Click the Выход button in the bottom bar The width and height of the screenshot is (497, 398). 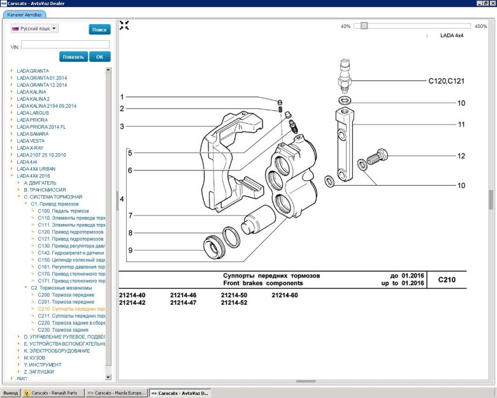click(11, 393)
